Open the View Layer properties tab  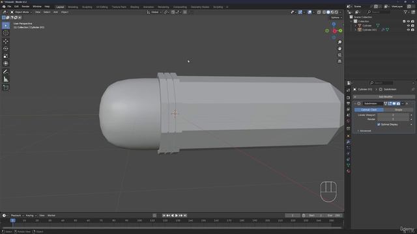tap(348, 109)
